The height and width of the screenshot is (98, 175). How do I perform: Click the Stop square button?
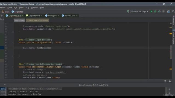[x=164, y=11]
